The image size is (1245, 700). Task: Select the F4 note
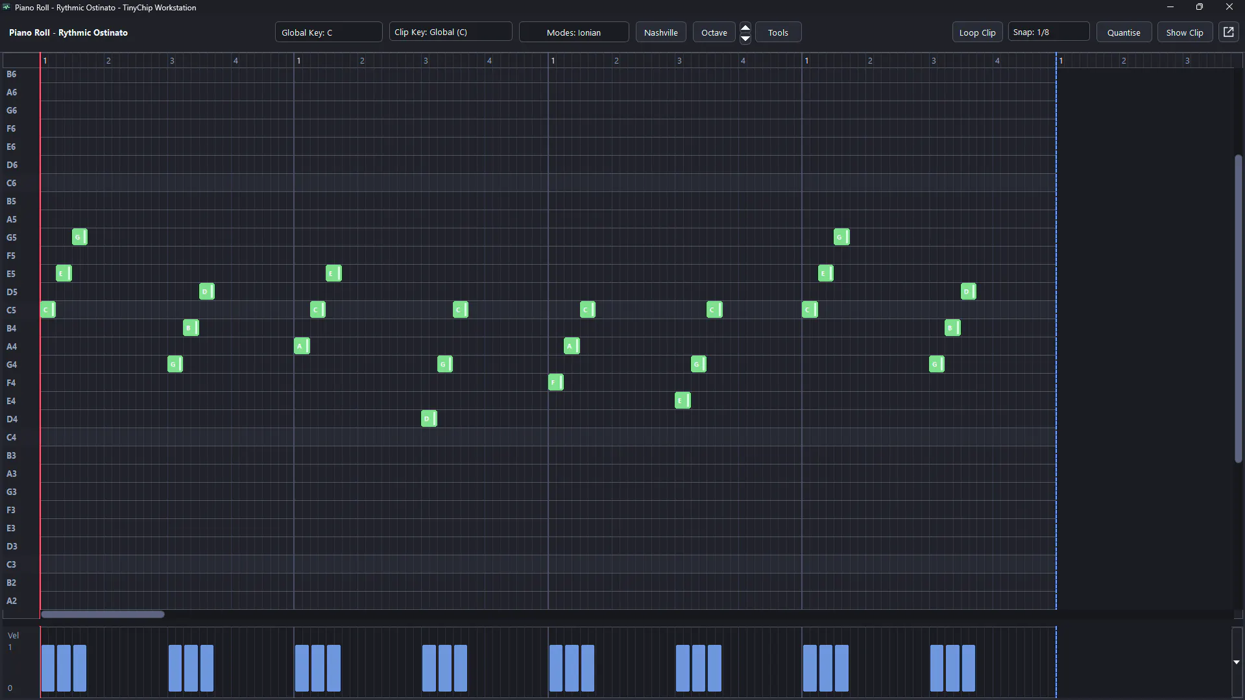click(556, 382)
